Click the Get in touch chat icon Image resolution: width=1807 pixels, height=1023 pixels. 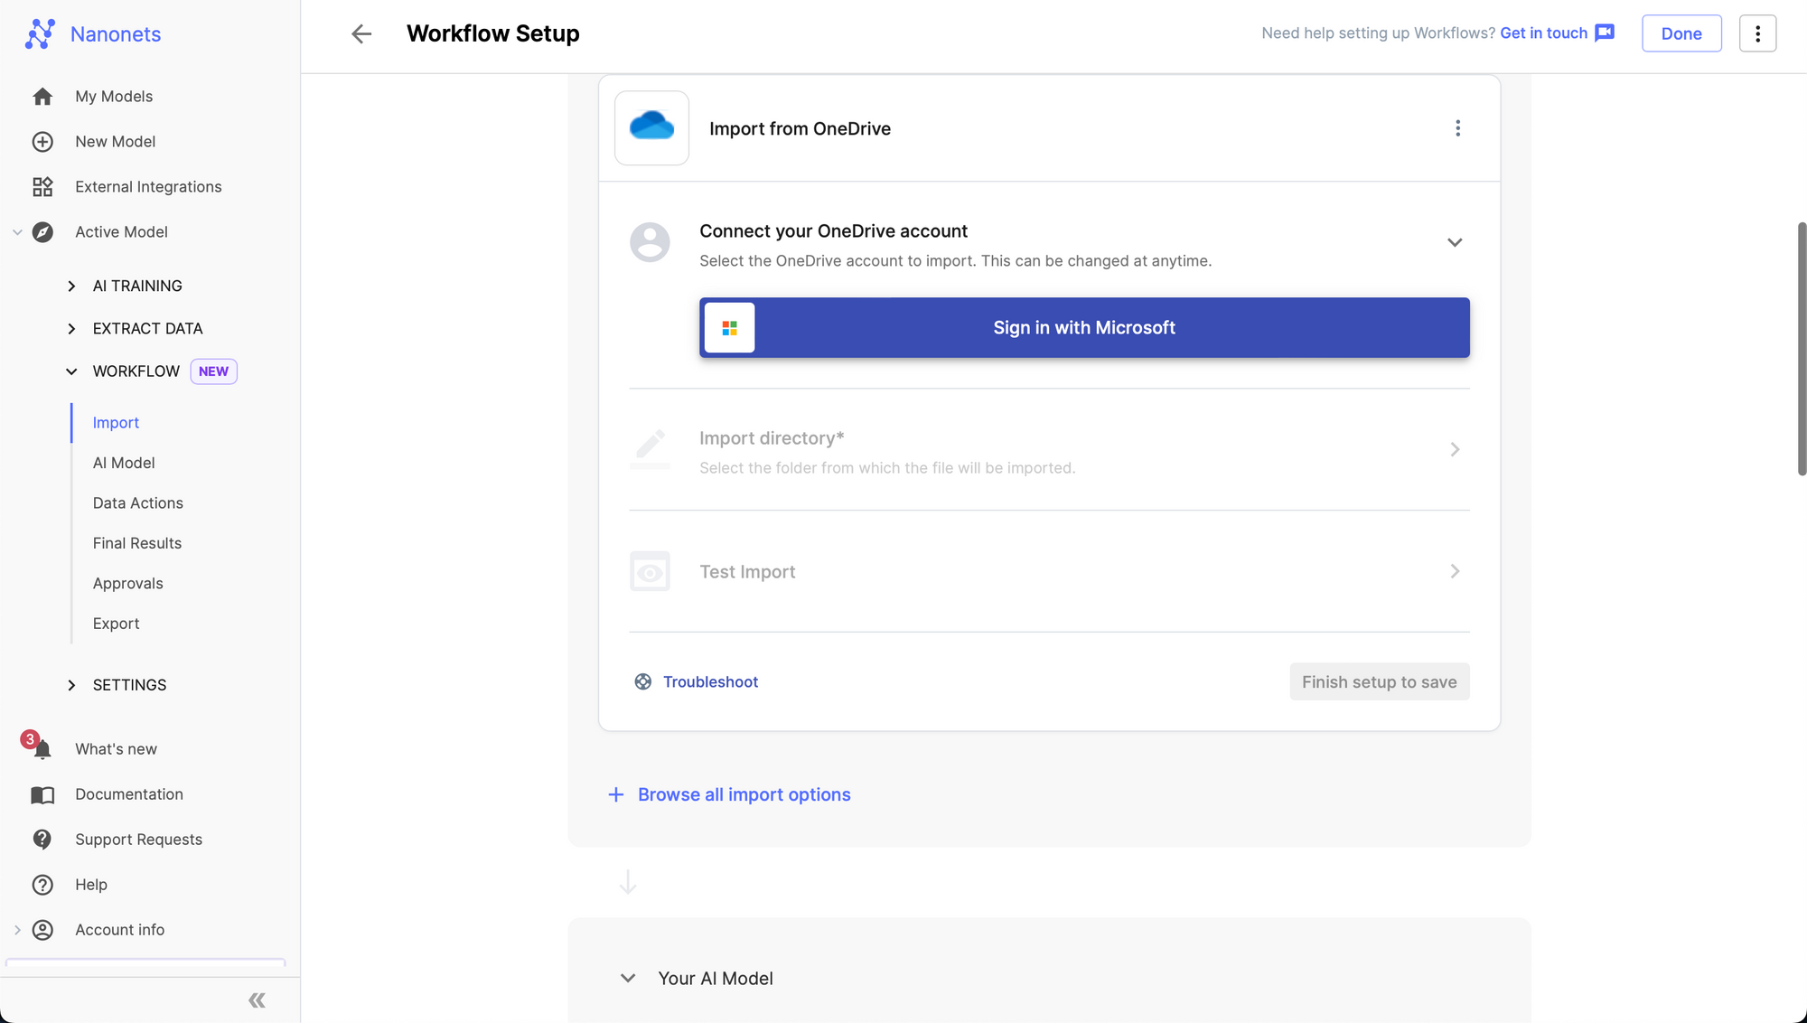(x=1605, y=33)
